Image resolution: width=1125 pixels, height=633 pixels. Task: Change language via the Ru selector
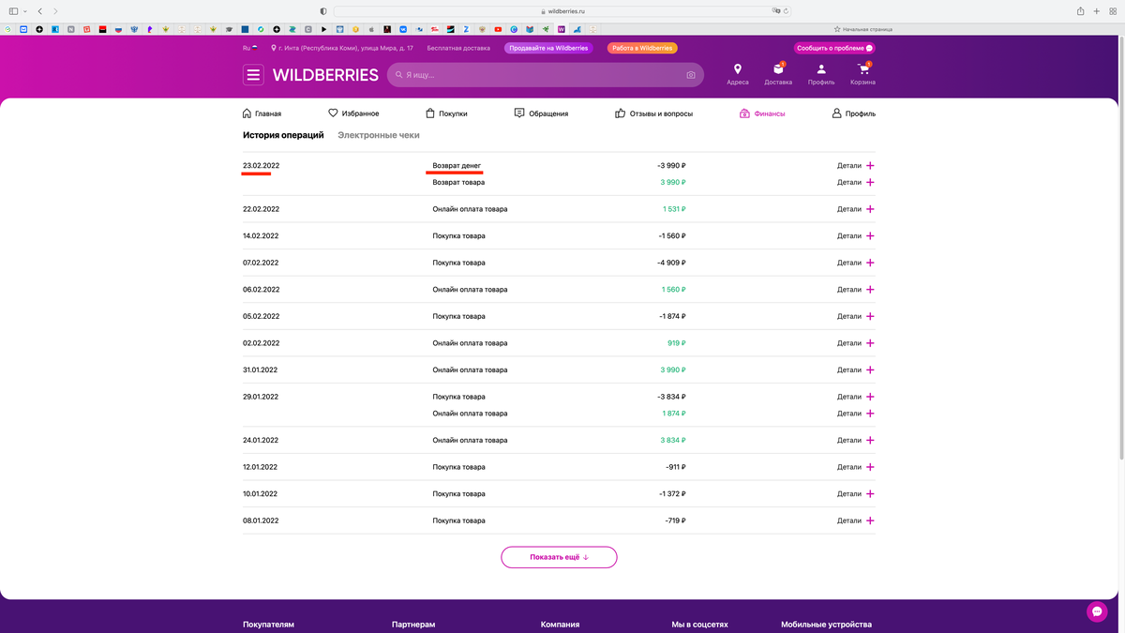pos(249,48)
